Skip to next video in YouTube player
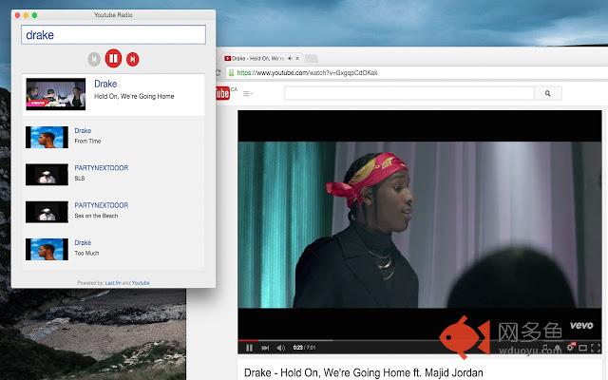 (265, 348)
